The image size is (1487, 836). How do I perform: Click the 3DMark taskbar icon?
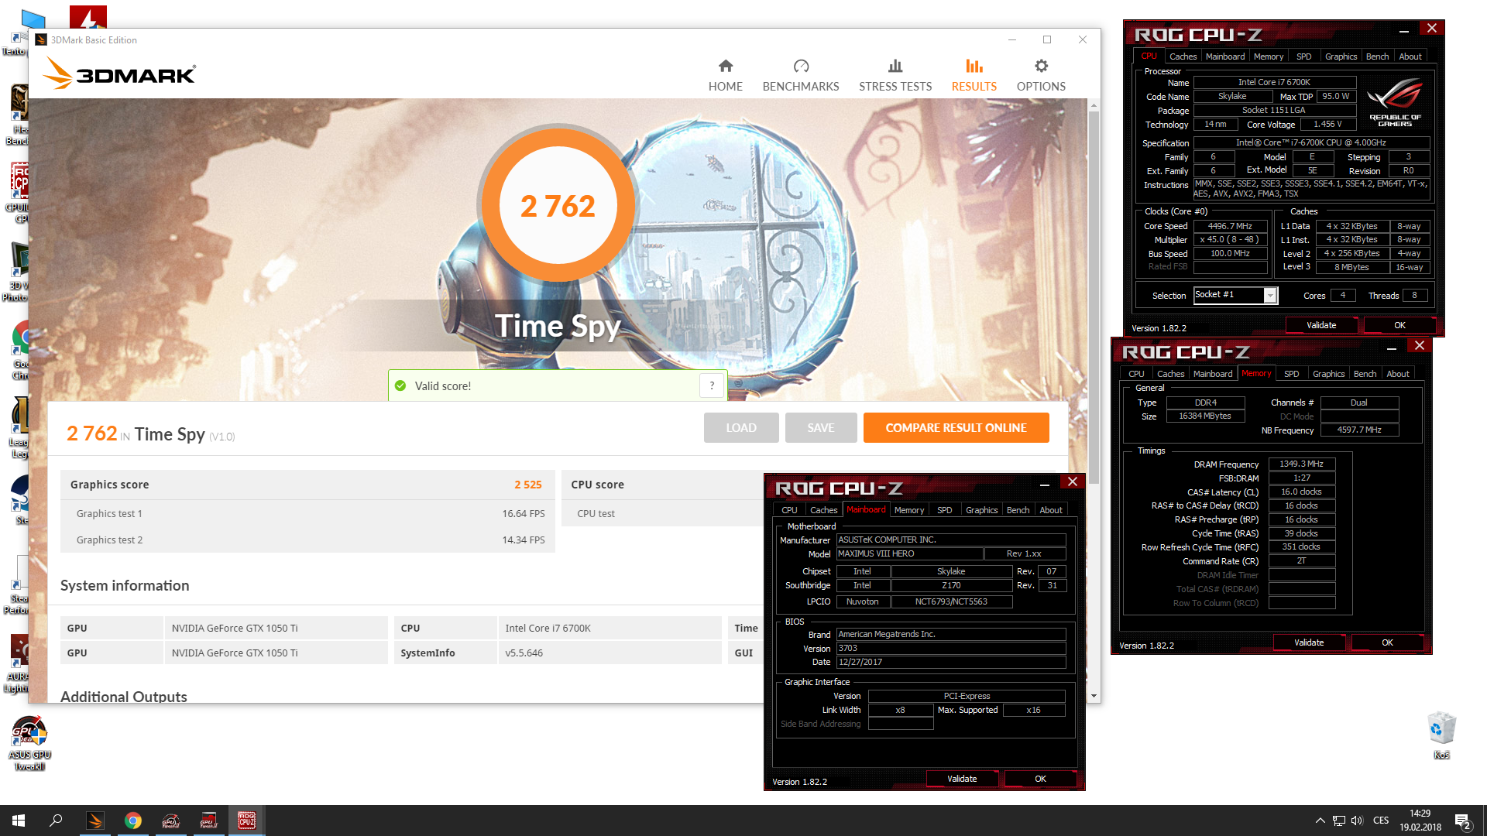[x=95, y=821]
